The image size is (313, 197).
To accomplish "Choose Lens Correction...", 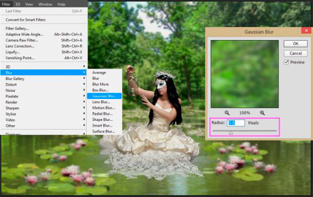I will click(44, 46).
